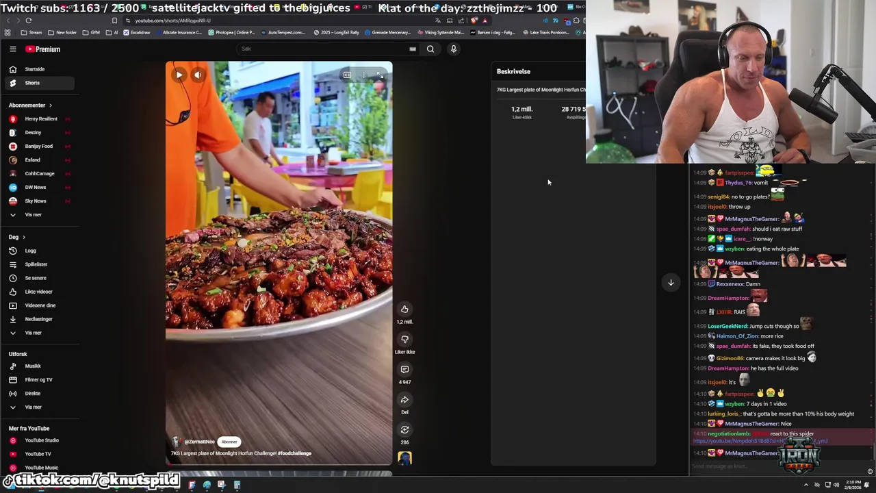Open 'Likte videoer' liked videos

coord(38,292)
